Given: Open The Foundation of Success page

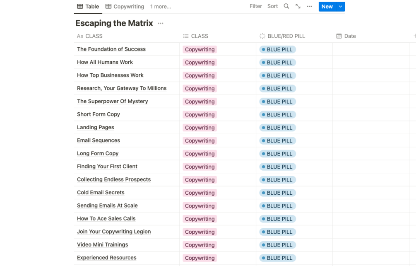Looking at the screenshot, I should (x=111, y=49).
